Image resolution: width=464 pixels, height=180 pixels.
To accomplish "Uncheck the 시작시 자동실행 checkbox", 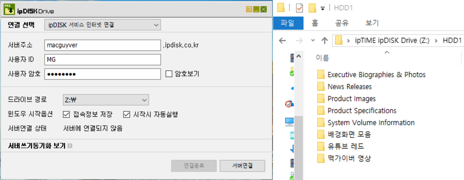I will click(x=126, y=115).
